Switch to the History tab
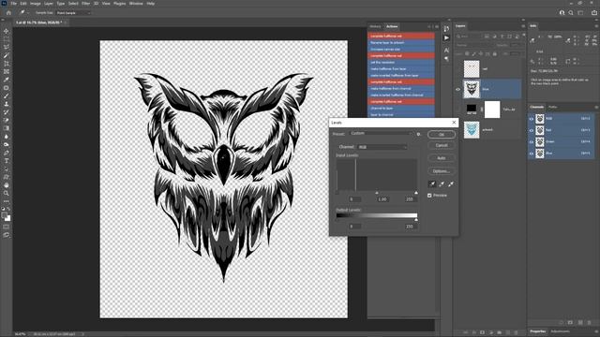 tap(375, 26)
